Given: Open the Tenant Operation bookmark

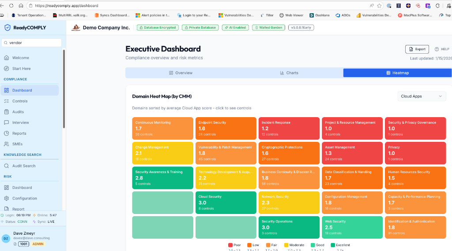Looking at the screenshot, I should click(x=29, y=15).
